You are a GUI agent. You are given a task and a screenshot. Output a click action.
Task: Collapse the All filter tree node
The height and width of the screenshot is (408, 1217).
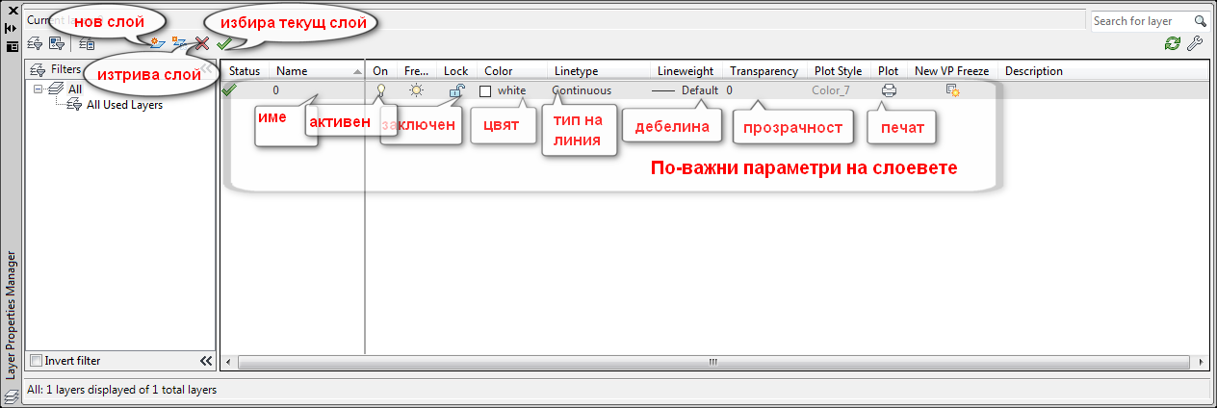(39, 89)
